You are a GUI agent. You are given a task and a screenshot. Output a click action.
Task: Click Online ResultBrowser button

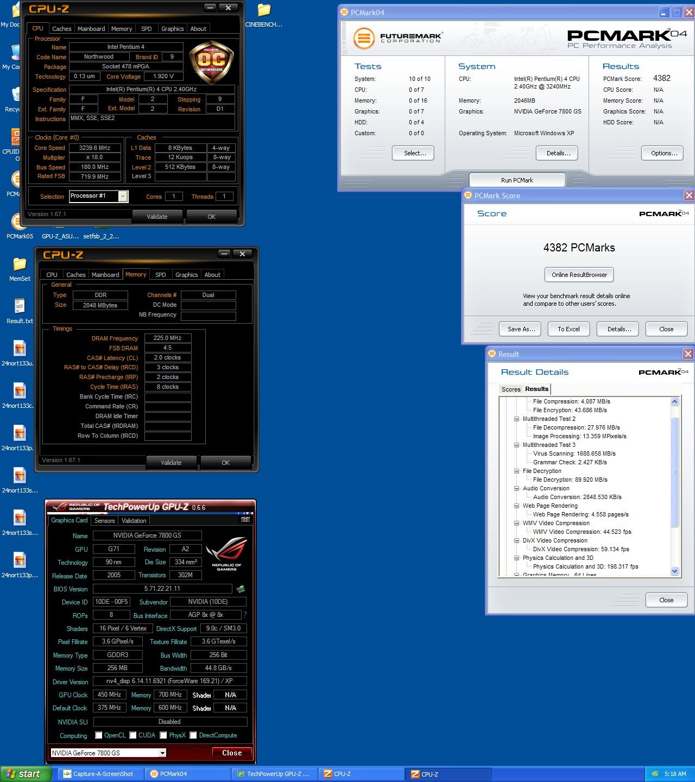(579, 275)
